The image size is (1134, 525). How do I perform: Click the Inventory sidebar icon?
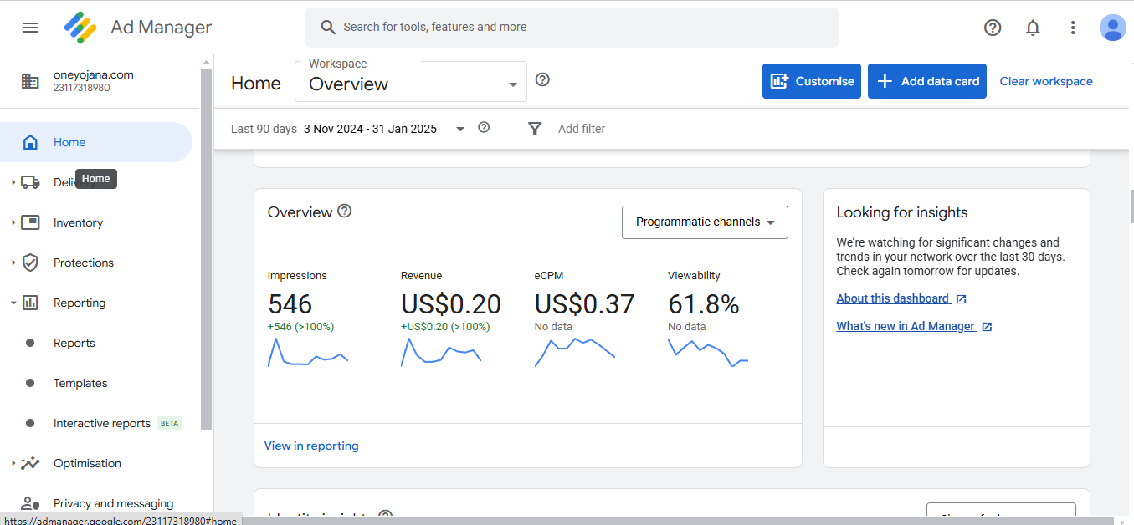(30, 222)
